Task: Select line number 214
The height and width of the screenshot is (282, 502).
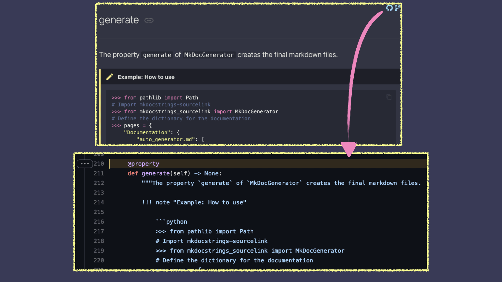Action: pos(99,202)
